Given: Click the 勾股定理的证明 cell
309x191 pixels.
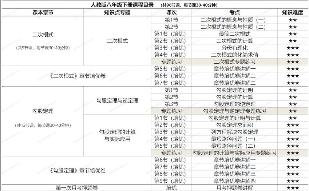Looking at the screenshot, I should [234, 90].
